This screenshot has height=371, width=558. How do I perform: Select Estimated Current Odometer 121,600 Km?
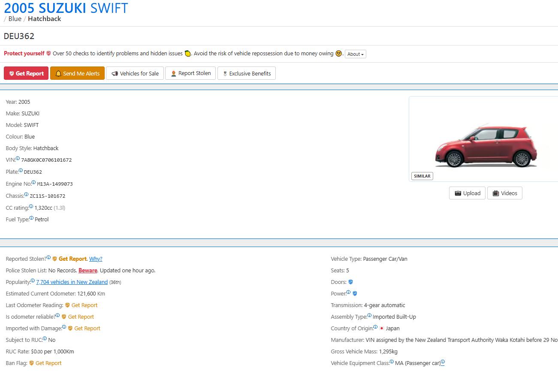pos(55,294)
